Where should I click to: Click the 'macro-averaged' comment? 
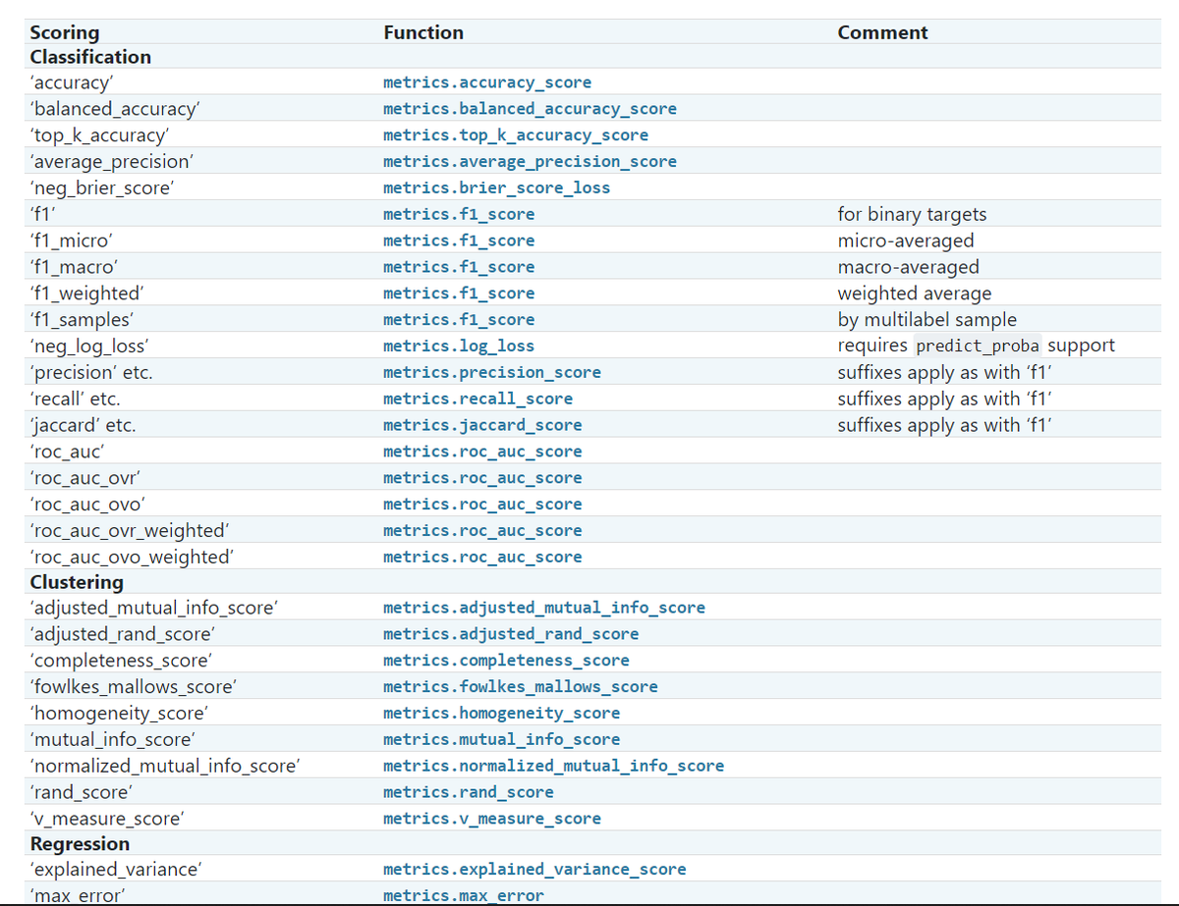(x=909, y=267)
